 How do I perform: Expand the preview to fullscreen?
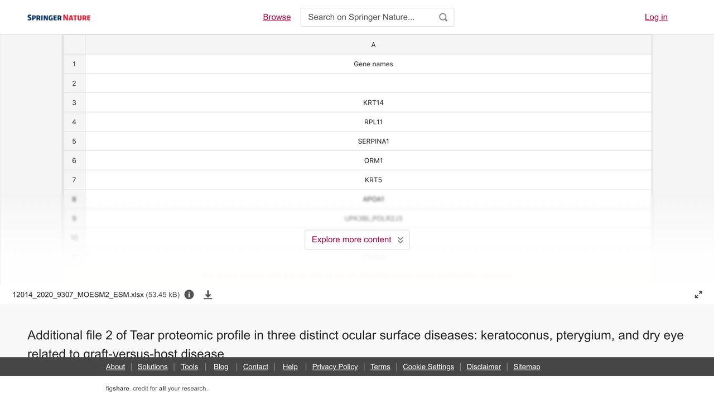[698, 295]
